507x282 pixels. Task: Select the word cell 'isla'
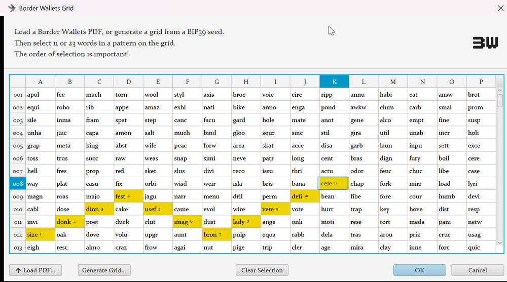coord(246,184)
